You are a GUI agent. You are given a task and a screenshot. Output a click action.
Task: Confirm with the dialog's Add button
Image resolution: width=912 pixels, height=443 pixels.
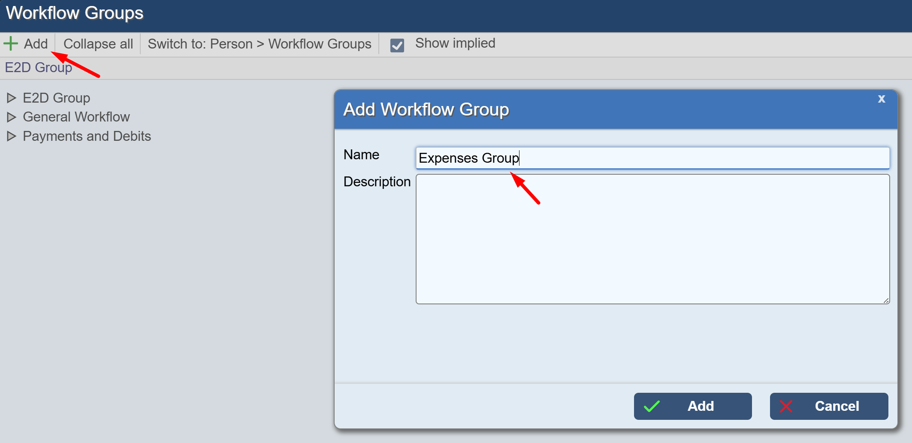point(692,406)
